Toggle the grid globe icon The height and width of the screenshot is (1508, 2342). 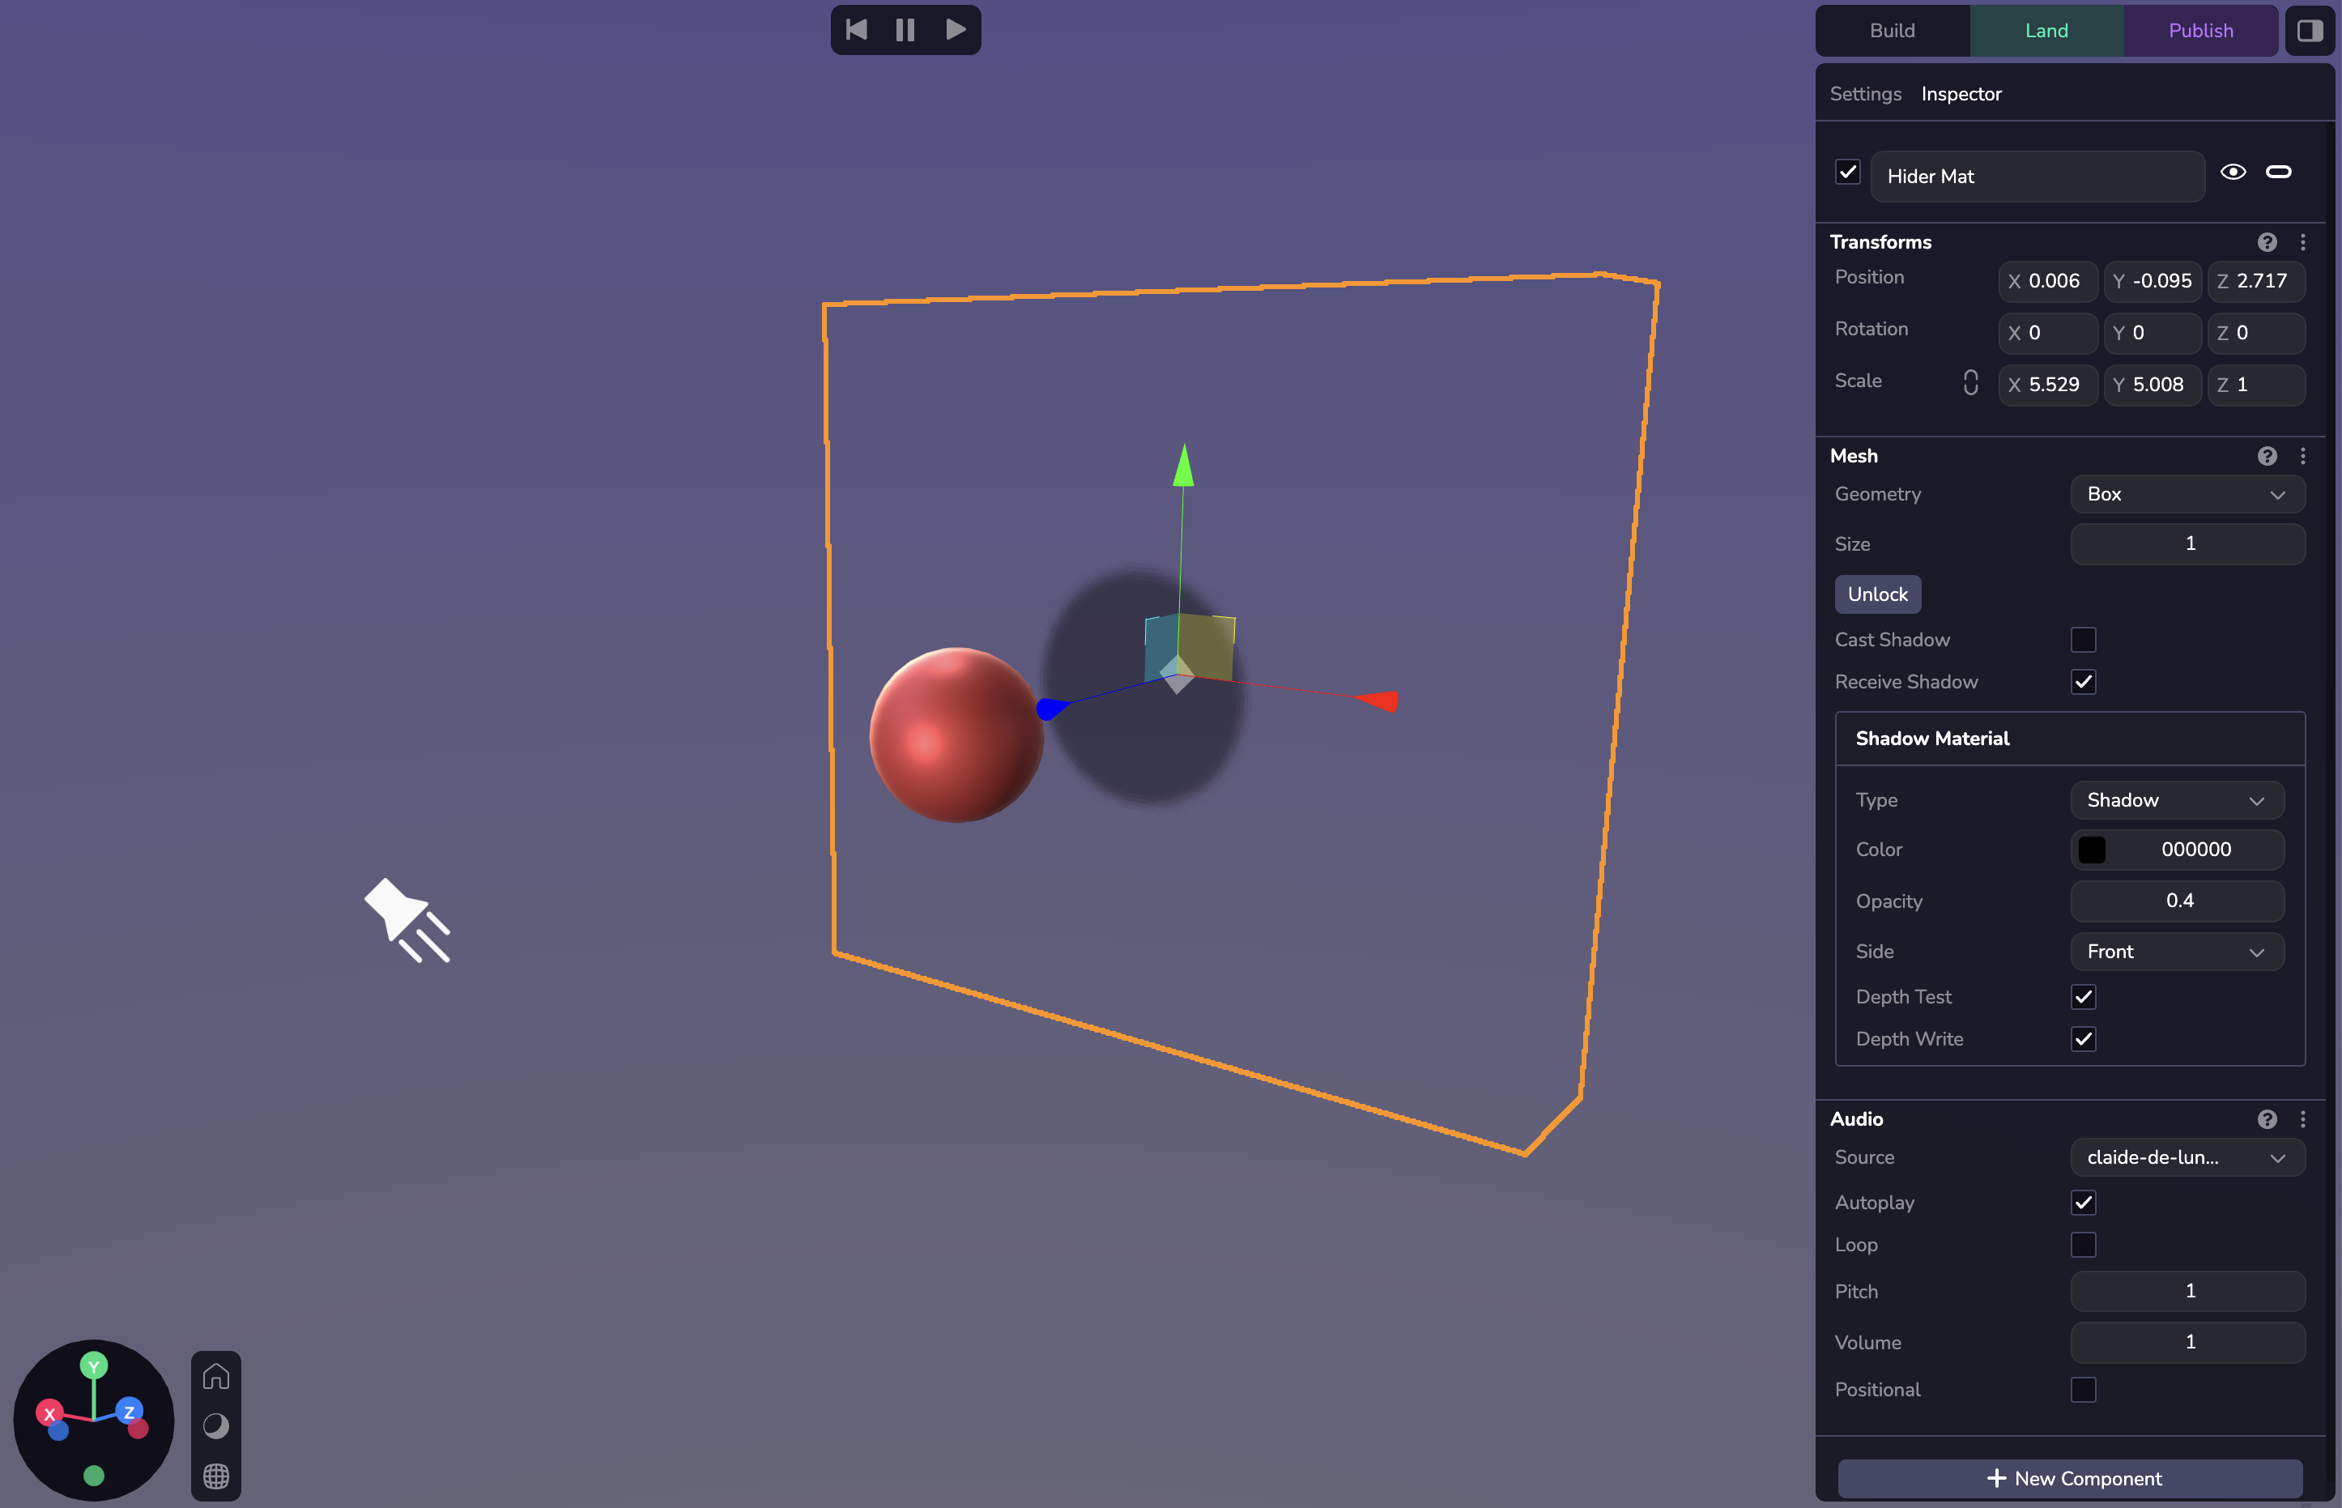tap(216, 1476)
